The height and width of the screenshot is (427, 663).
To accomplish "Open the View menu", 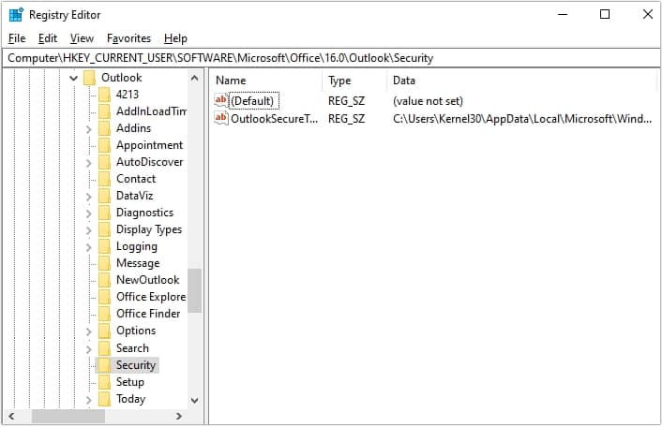I will pos(82,38).
